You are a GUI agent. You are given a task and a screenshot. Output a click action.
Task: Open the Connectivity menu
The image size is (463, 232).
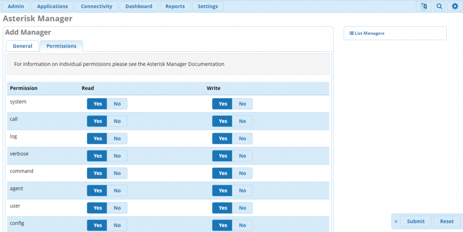[97, 6]
